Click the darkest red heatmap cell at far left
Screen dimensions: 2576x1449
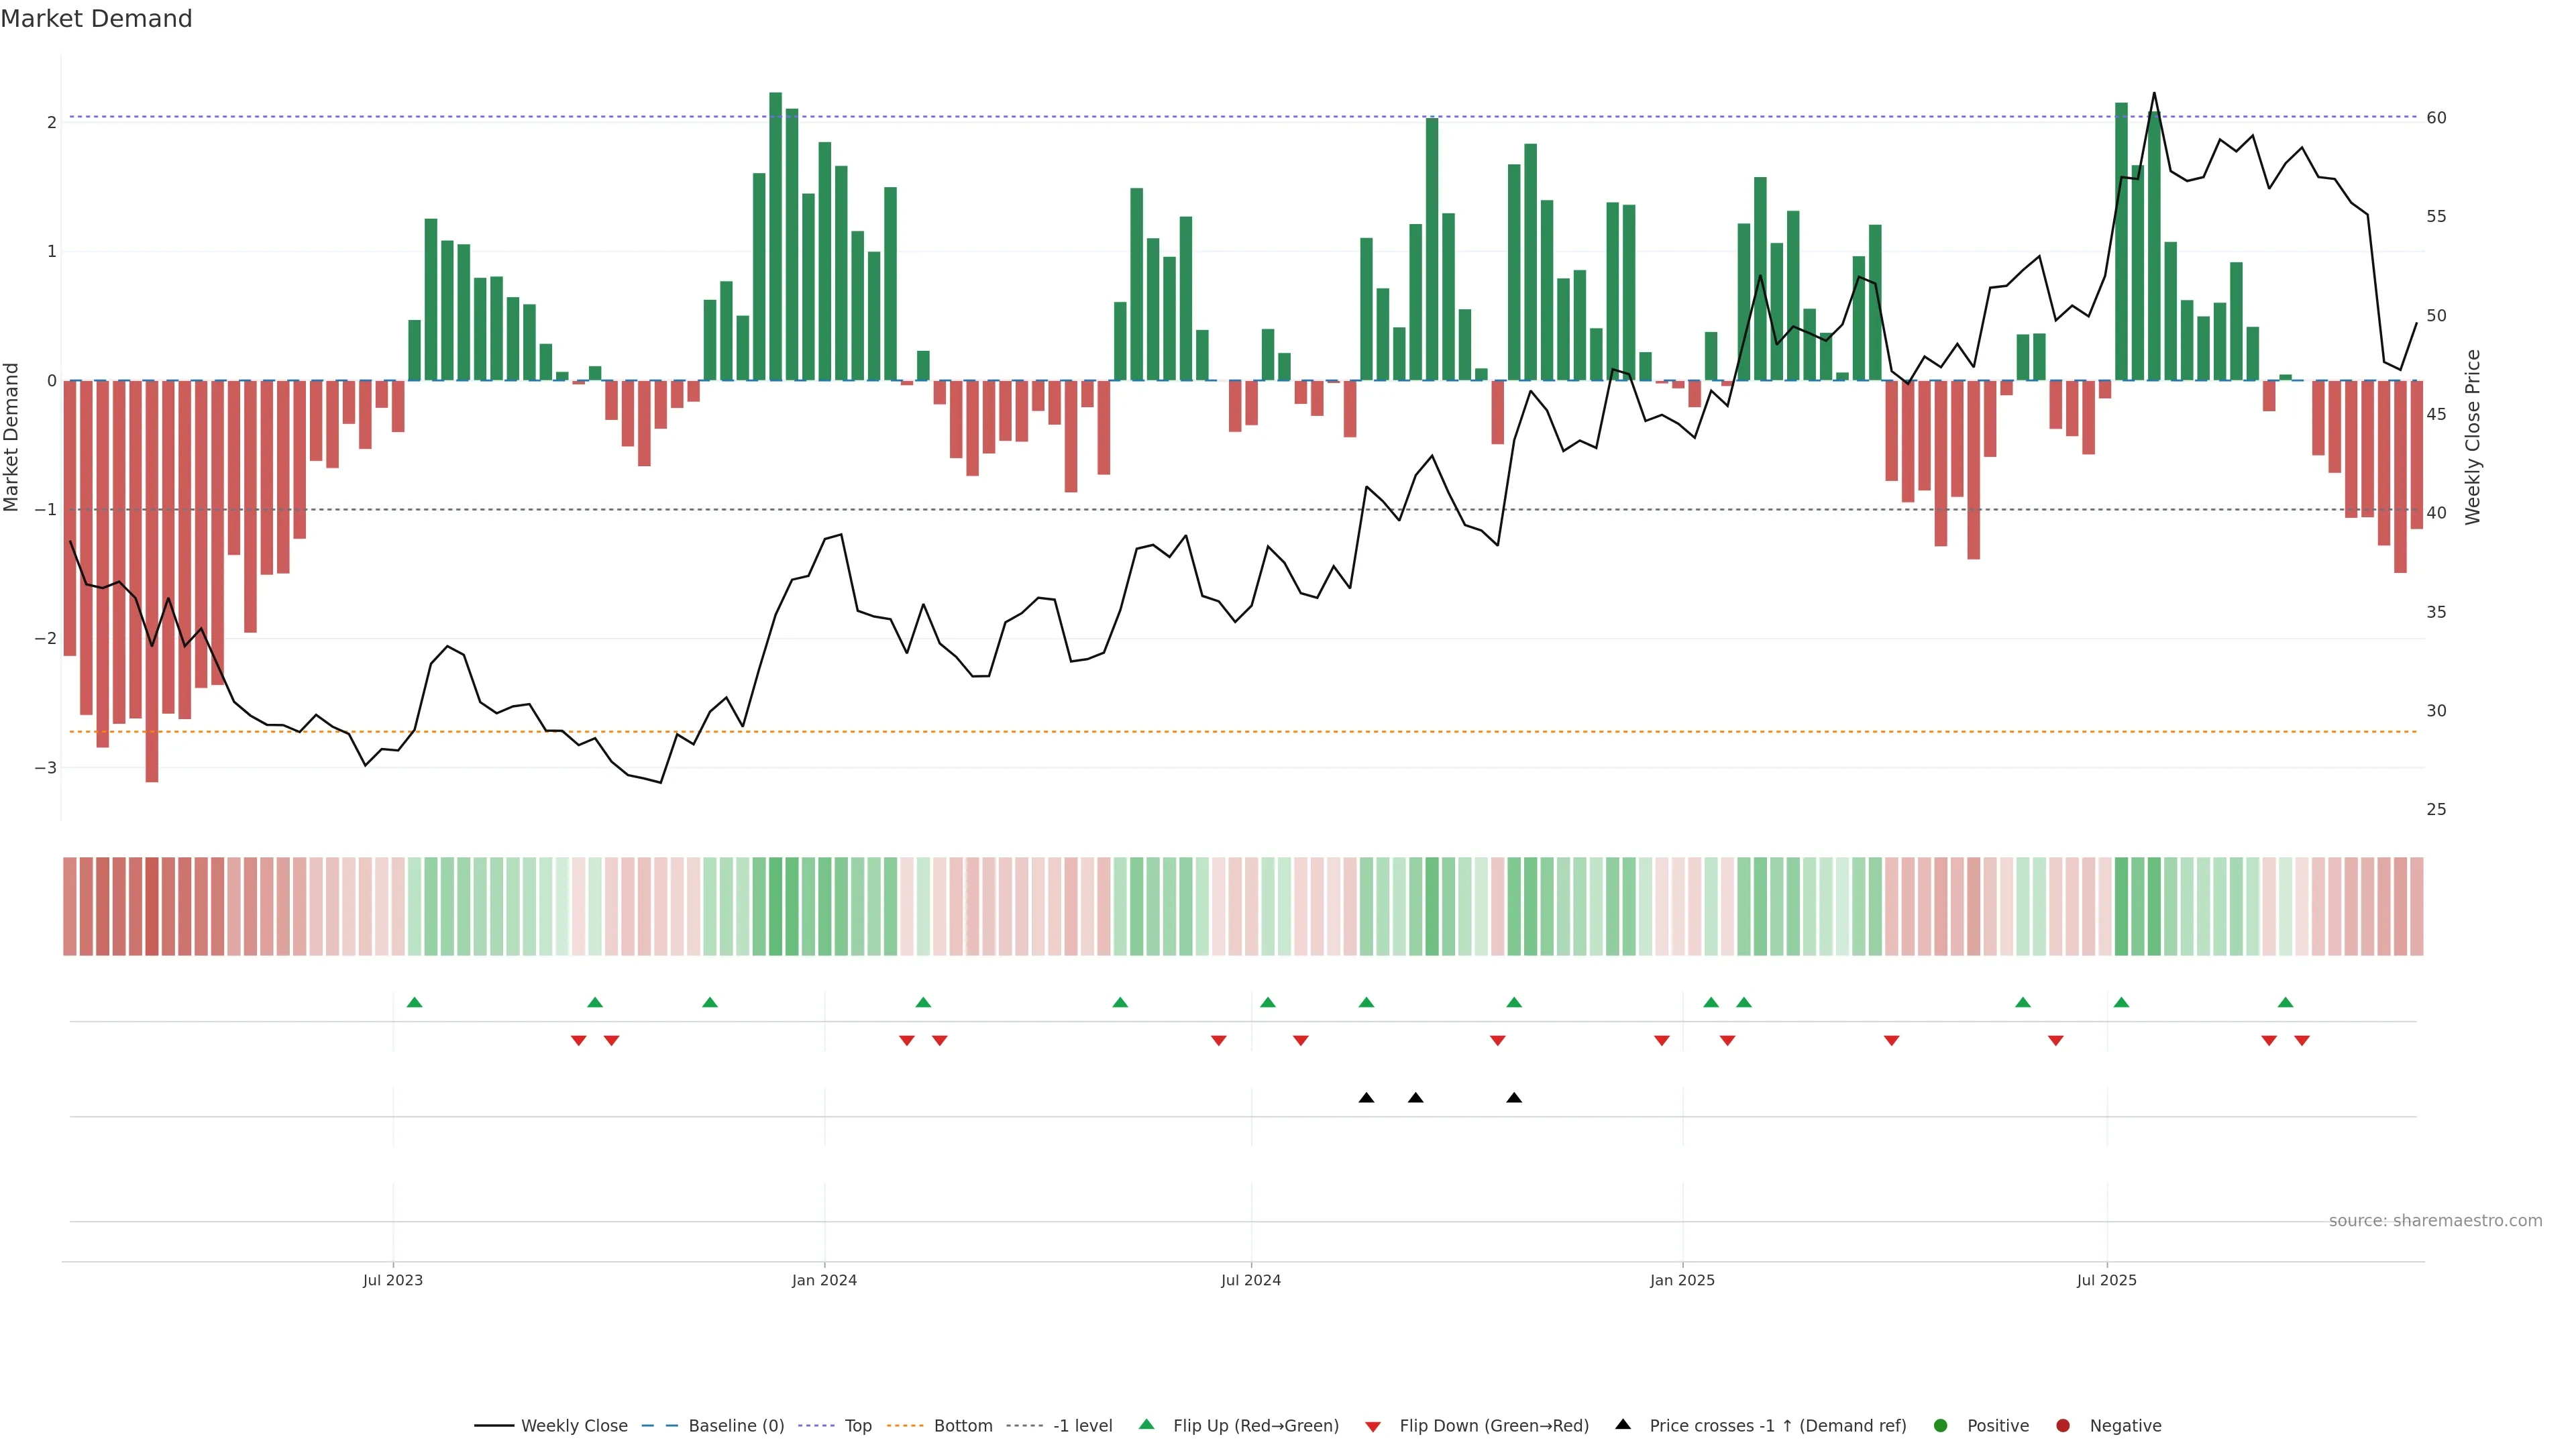point(152,906)
